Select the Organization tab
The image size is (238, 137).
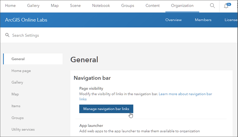tap(182, 6)
